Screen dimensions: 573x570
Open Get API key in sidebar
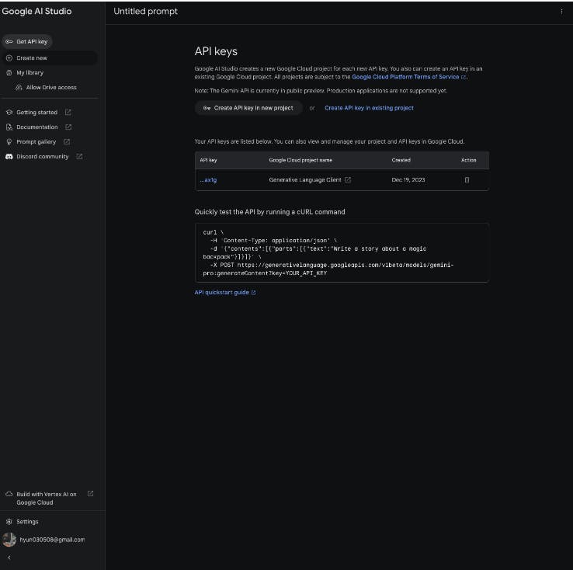(x=27, y=42)
